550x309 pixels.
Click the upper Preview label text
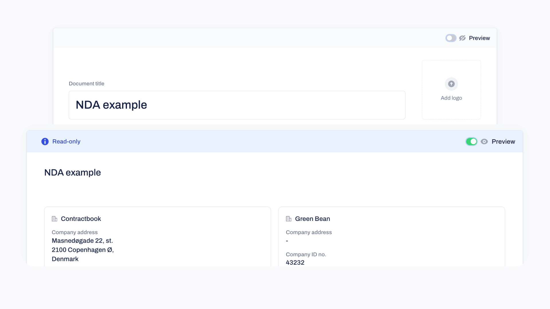pyautogui.click(x=479, y=38)
